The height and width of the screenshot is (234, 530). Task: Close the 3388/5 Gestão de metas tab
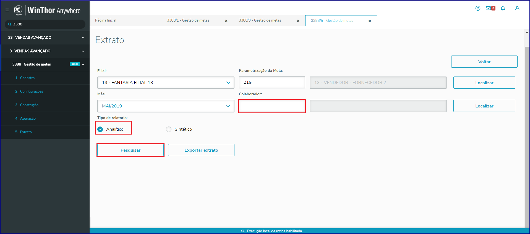[370, 21]
